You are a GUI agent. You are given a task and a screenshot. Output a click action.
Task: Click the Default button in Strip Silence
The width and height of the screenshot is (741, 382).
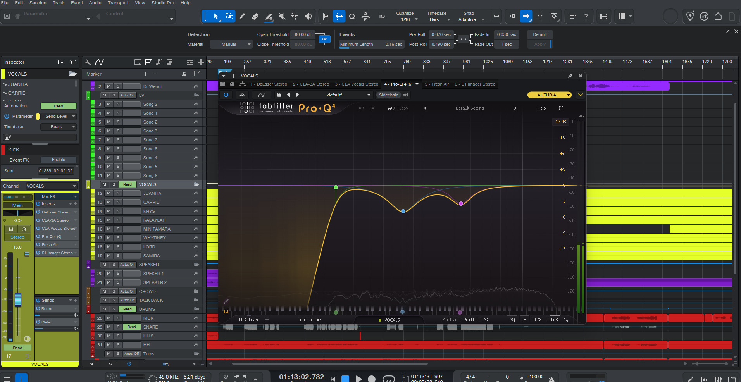pyautogui.click(x=540, y=34)
